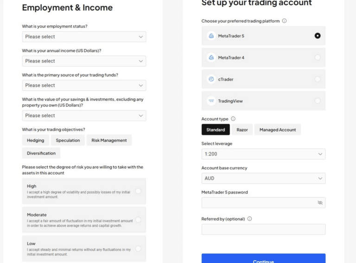Click the TradingView platform logo icon
The width and height of the screenshot is (356, 263).
(211, 101)
